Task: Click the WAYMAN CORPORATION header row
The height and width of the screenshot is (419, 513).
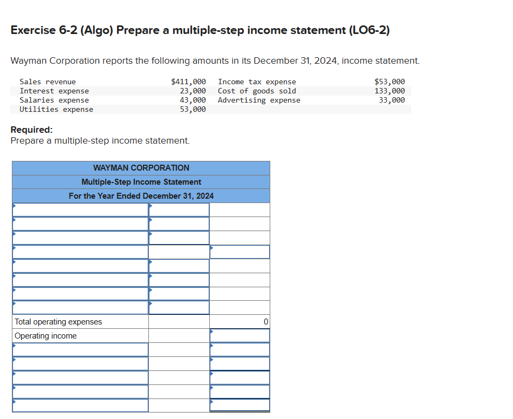Action: point(141,168)
